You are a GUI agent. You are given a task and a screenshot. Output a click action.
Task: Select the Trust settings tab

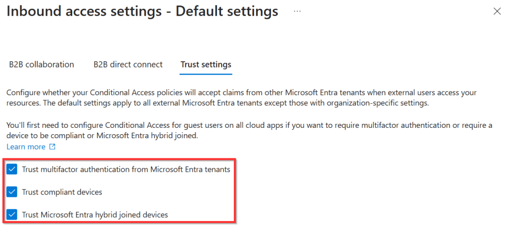pyautogui.click(x=206, y=65)
